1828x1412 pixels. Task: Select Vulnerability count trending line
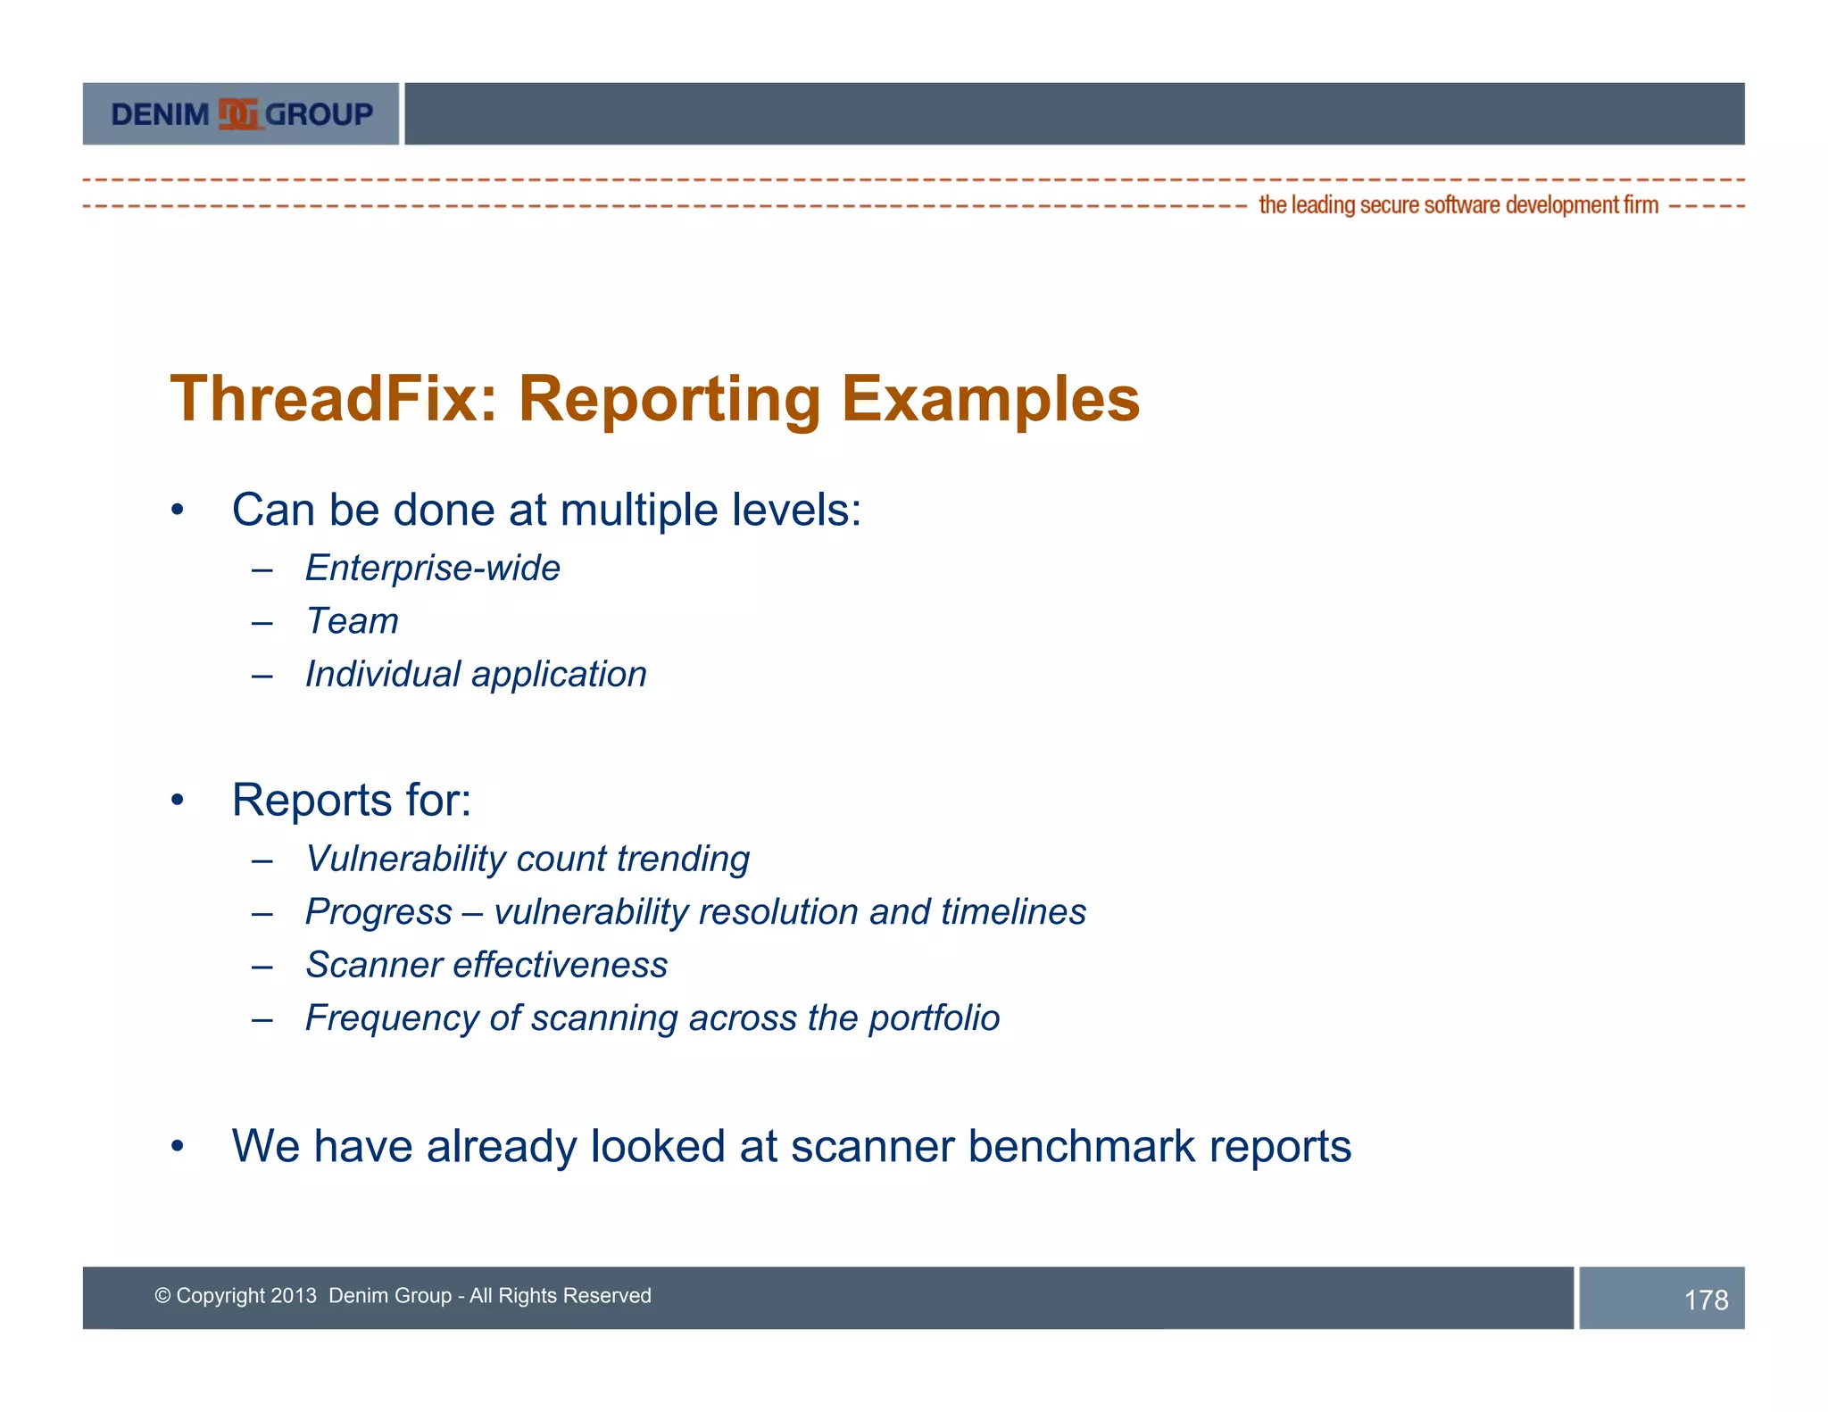coord(527,860)
